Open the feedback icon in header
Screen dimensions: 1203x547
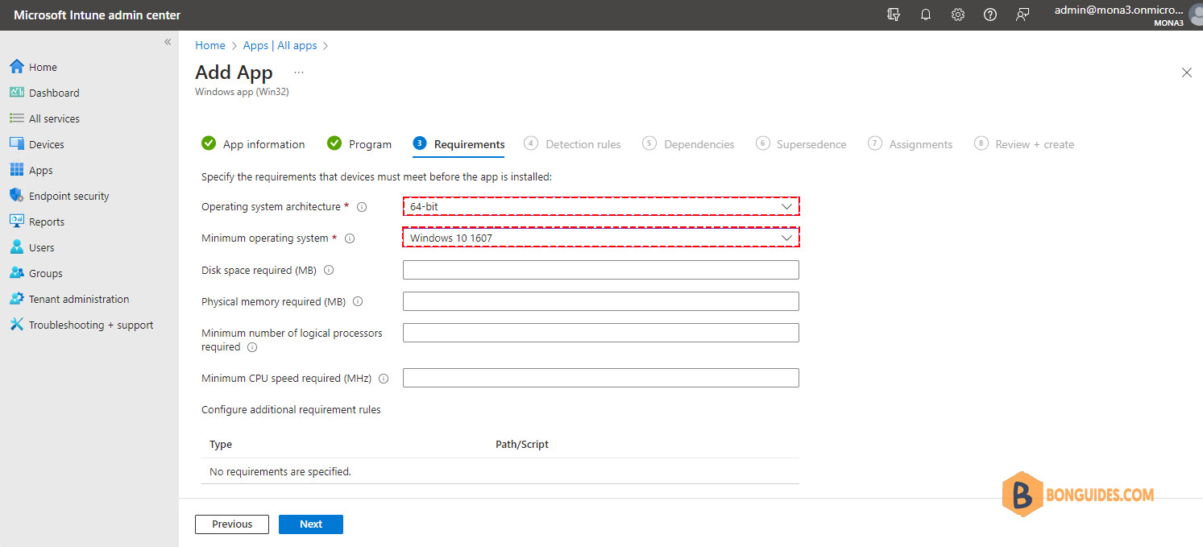click(1023, 15)
